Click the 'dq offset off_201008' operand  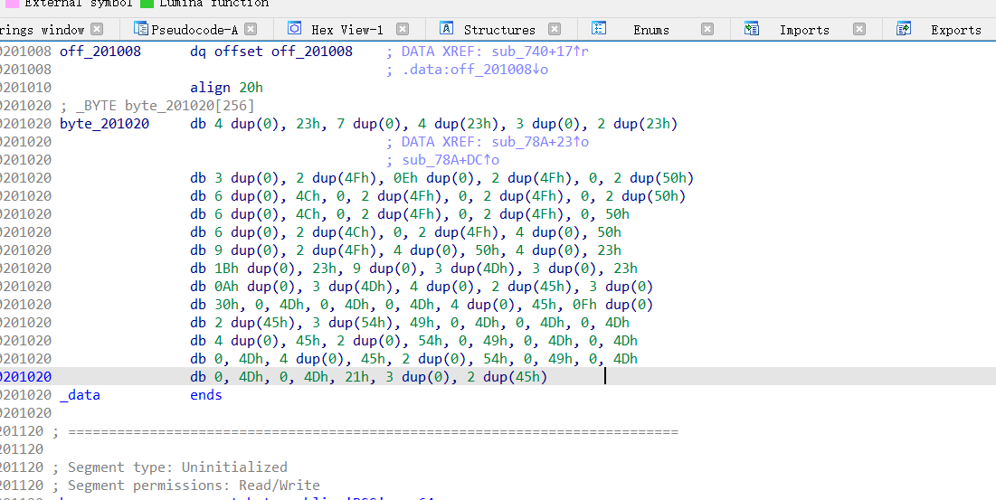click(x=271, y=52)
